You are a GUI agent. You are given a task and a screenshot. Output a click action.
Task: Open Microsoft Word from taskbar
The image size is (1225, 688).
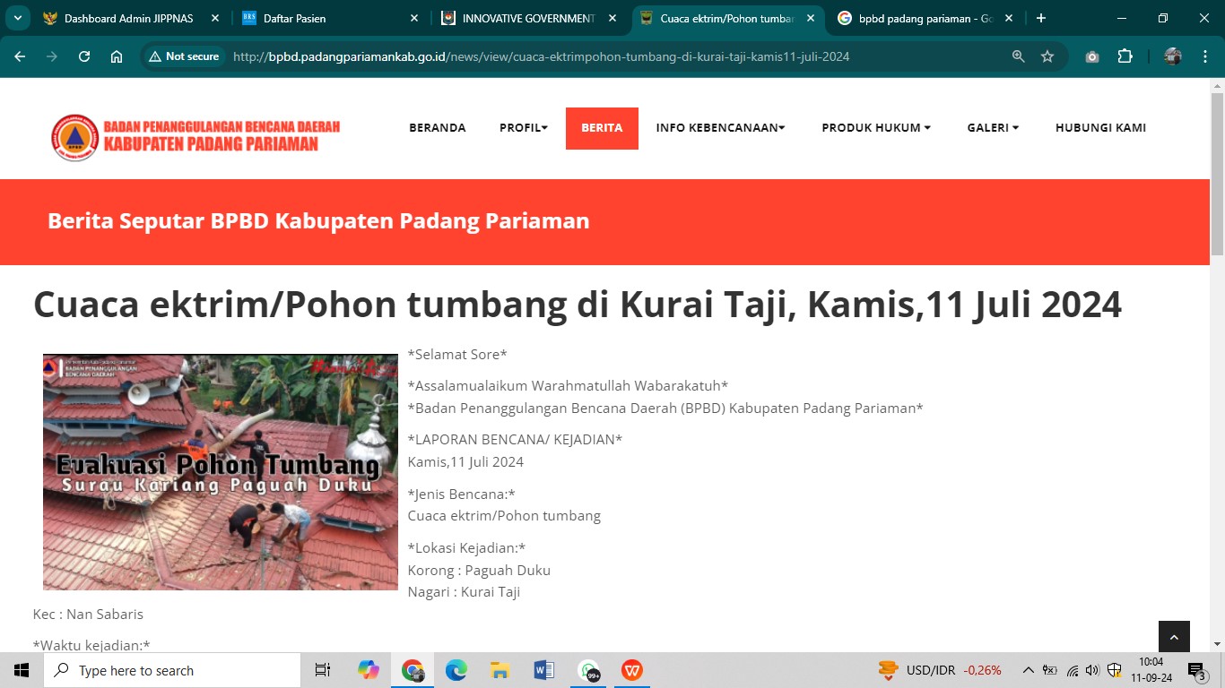tap(543, 670)
